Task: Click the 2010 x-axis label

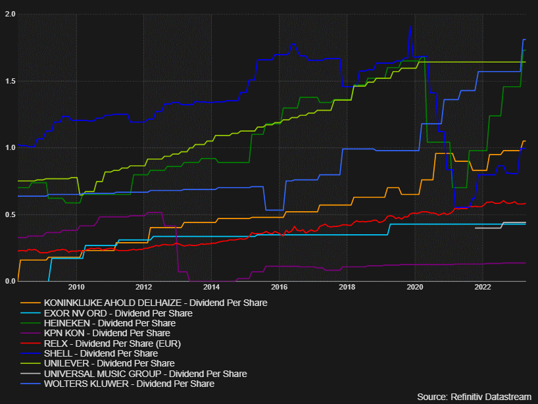Action: (76, 287)
